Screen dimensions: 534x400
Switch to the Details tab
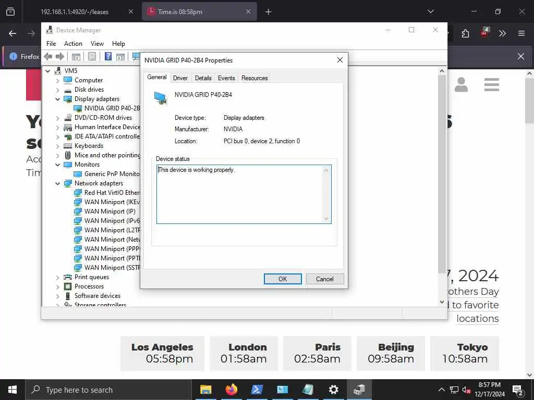point(203,78)
